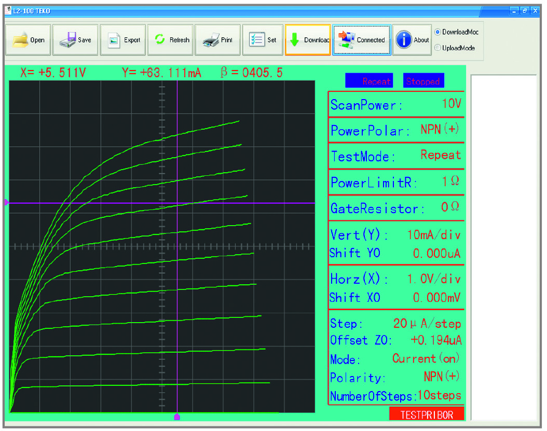Click the Connected computers icon
This screenshot has width=547, height=431.
pos(345,40)
